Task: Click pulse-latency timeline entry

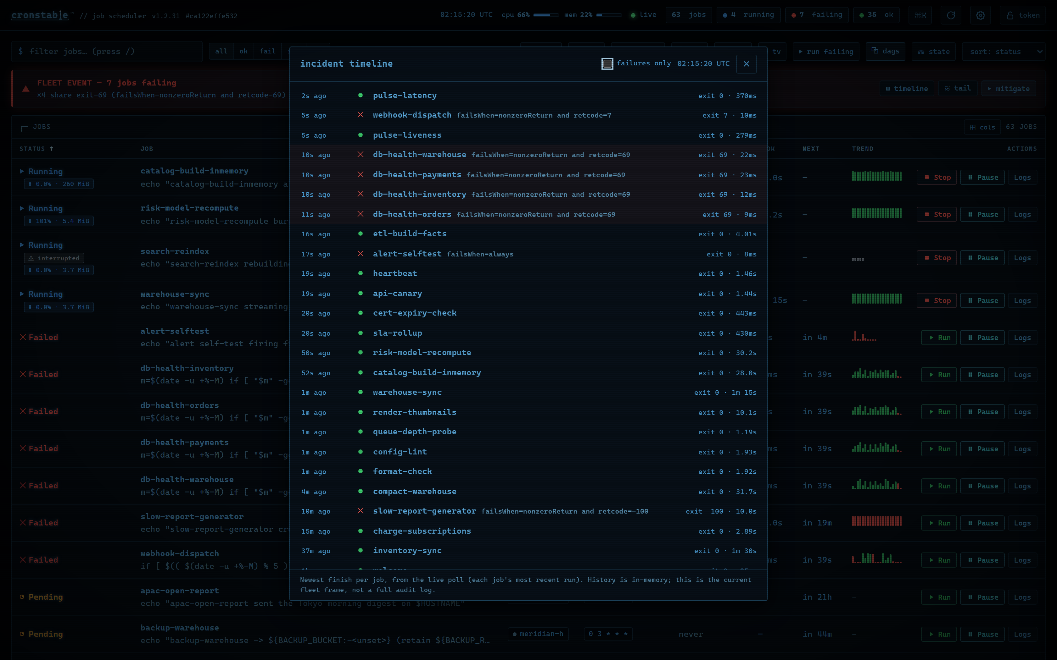Action: click(528, 96)
